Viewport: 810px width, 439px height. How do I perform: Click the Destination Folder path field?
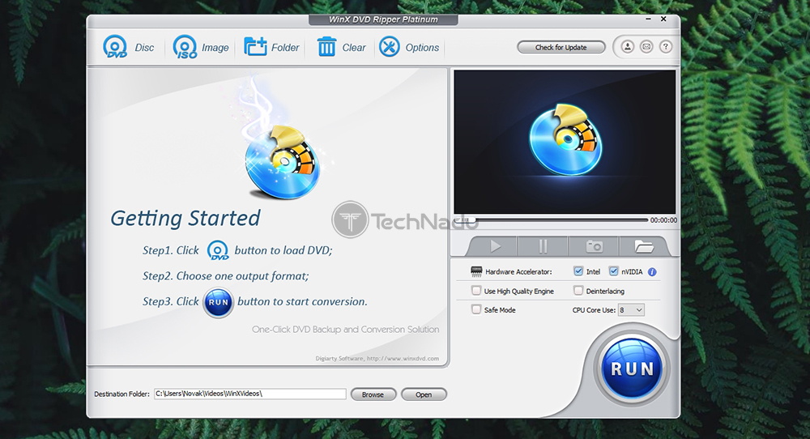[x=250, y=394]
